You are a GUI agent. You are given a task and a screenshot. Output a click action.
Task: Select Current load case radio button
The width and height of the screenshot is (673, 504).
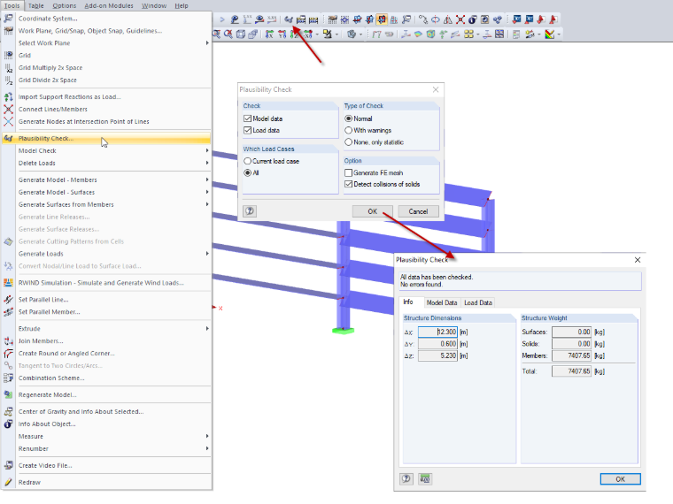point(247,161)
